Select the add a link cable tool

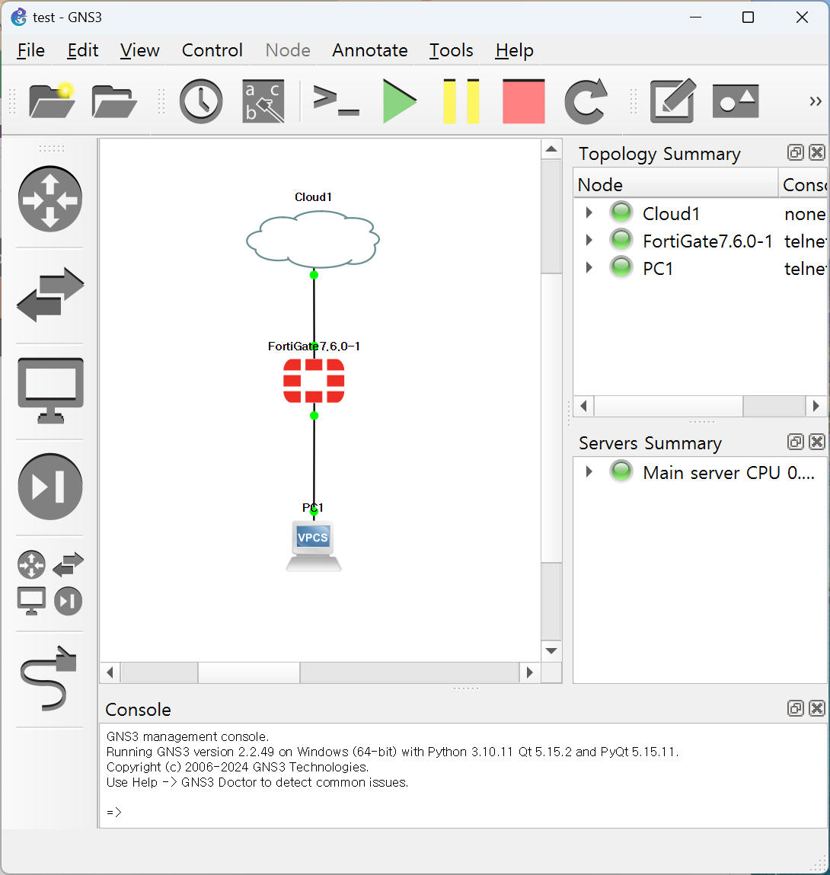49,679
